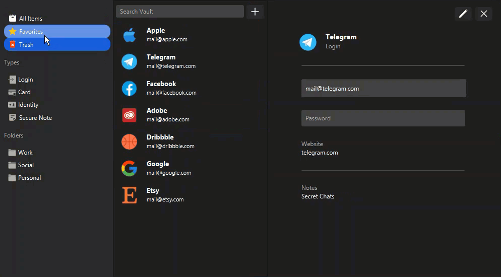The image size is (501, 277).
Task: Open the Favorites list
Action: 57,31
